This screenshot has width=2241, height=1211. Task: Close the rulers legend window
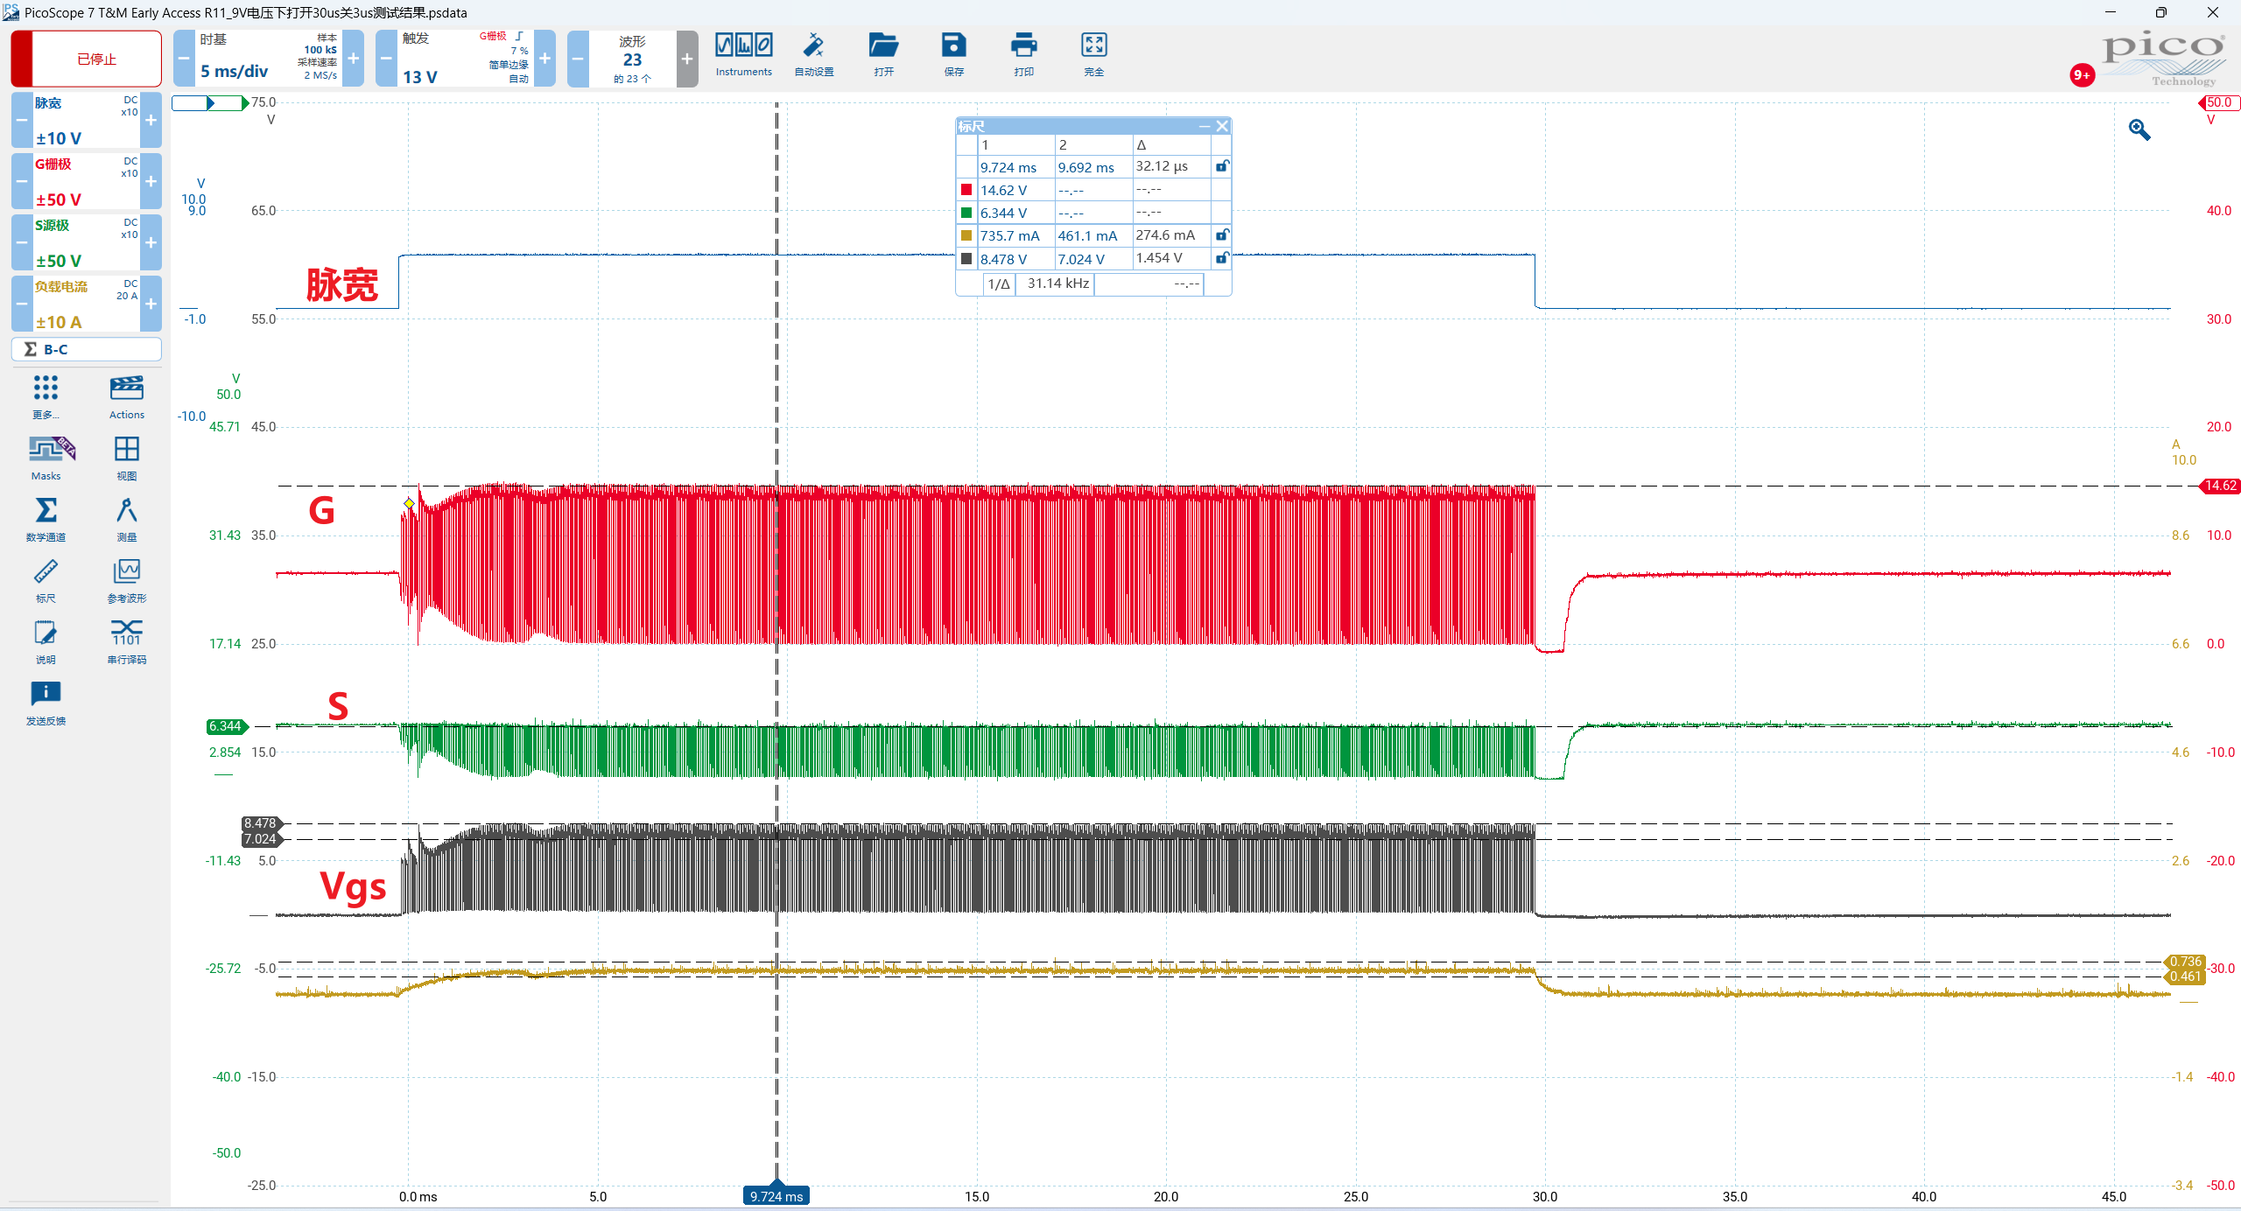(x=1222, y=126)
